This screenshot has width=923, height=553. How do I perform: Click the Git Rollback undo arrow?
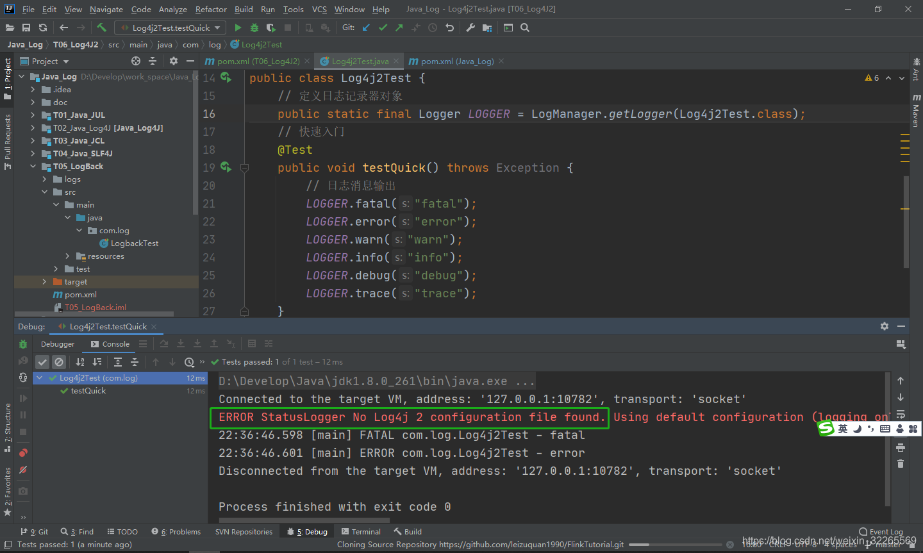point(449,28)
